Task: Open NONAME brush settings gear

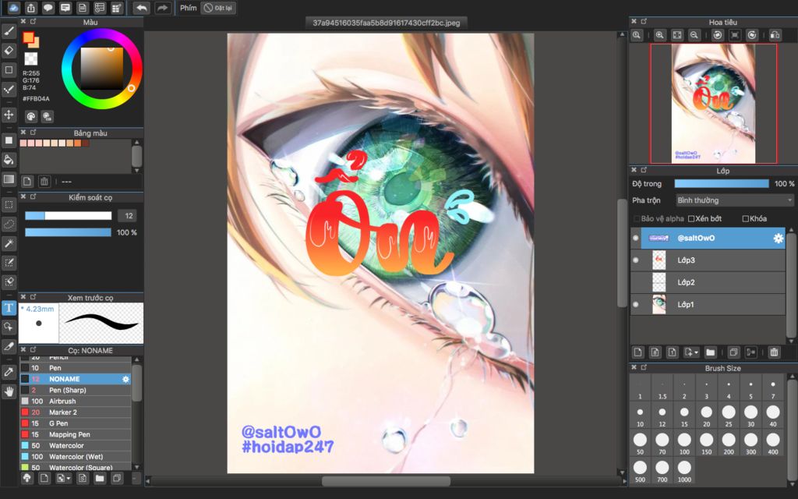Action: pyautogui.click(x=125, y=380)
